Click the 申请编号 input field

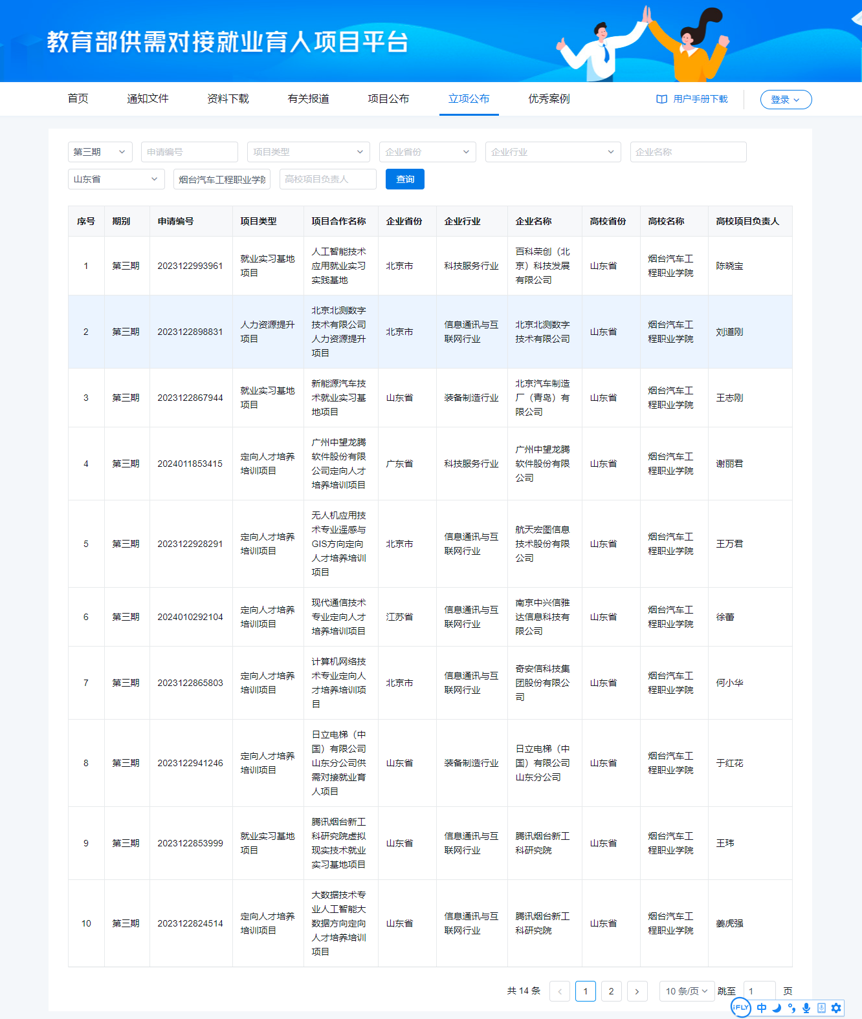pyautogui.click(x=189, y=152)
